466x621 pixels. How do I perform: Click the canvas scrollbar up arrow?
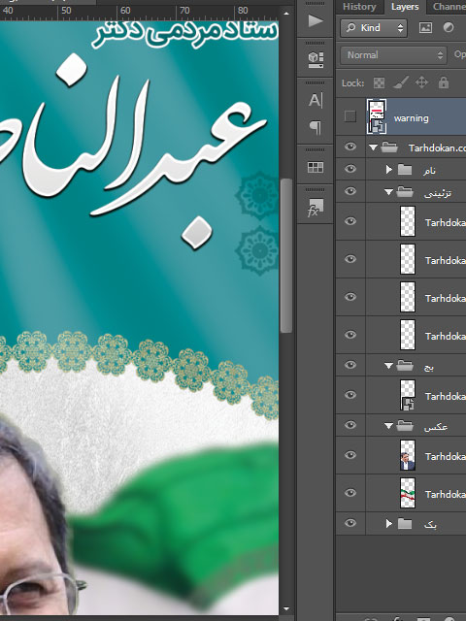point(286,14)
